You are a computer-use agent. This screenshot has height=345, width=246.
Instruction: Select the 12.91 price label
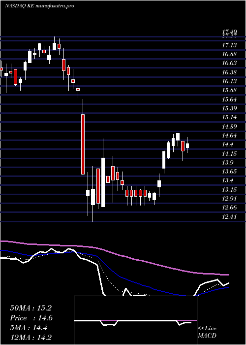[x=229, y=199]
